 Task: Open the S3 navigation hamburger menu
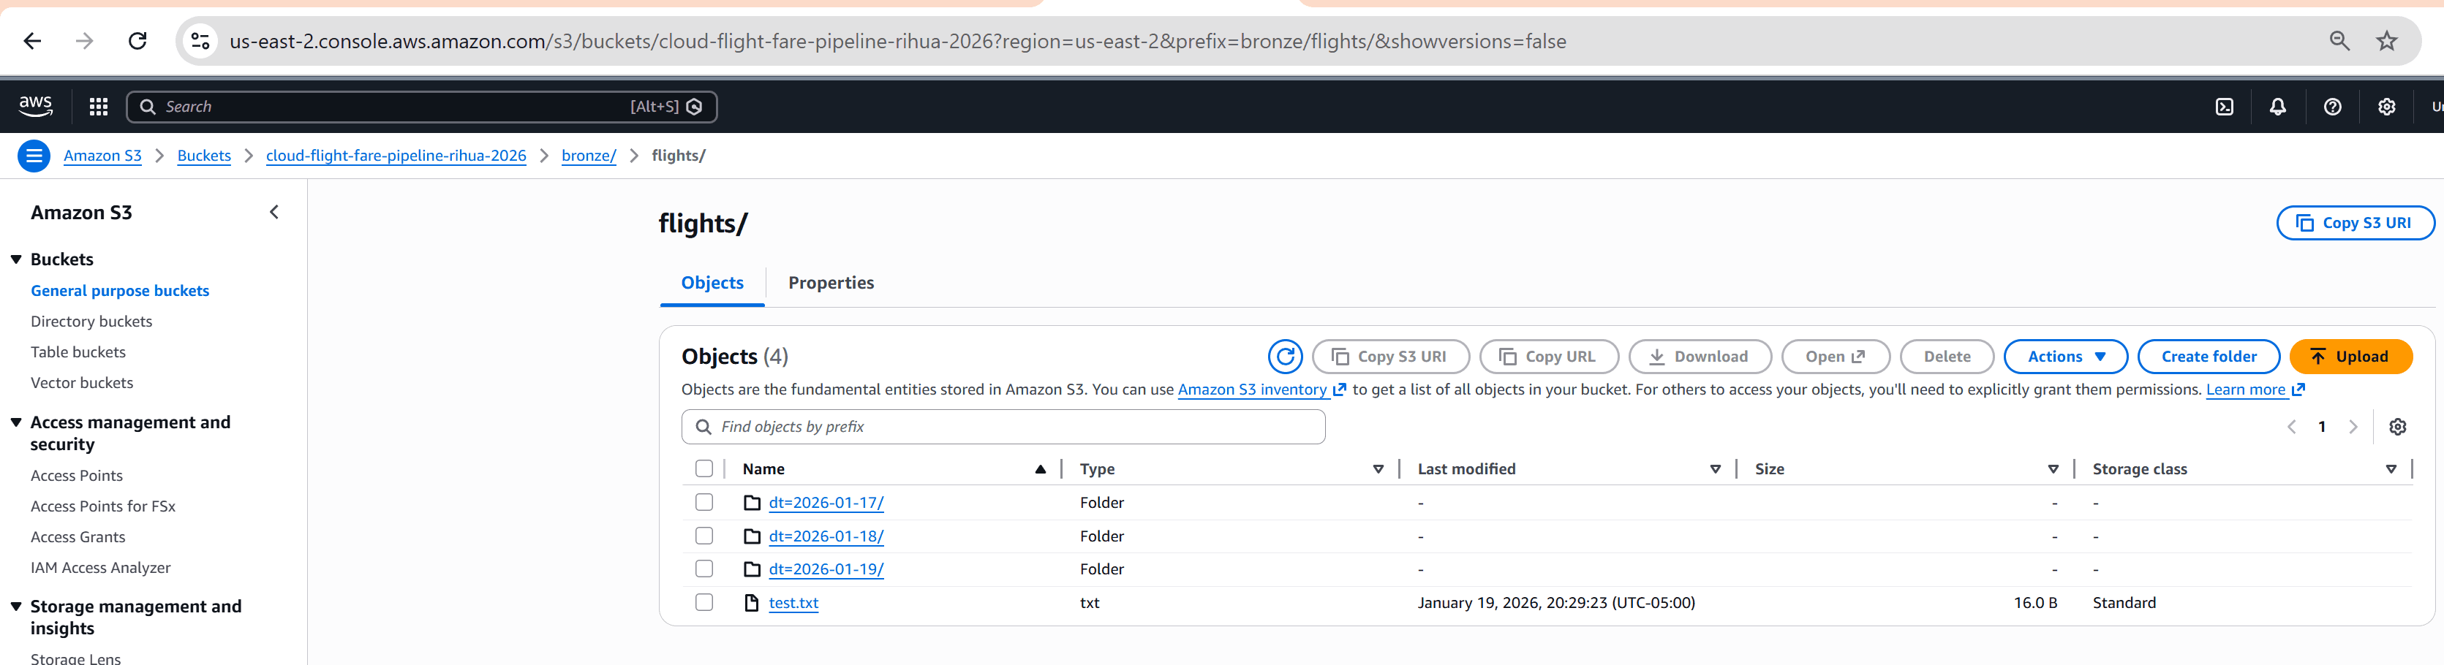[x=34, y=155]
